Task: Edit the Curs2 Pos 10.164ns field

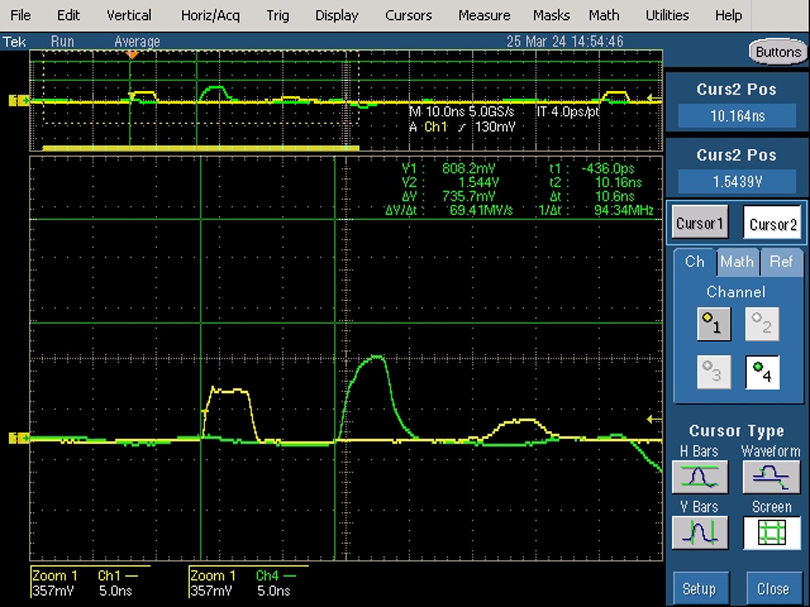Action: pyautogui.click(x=737, y=115)
